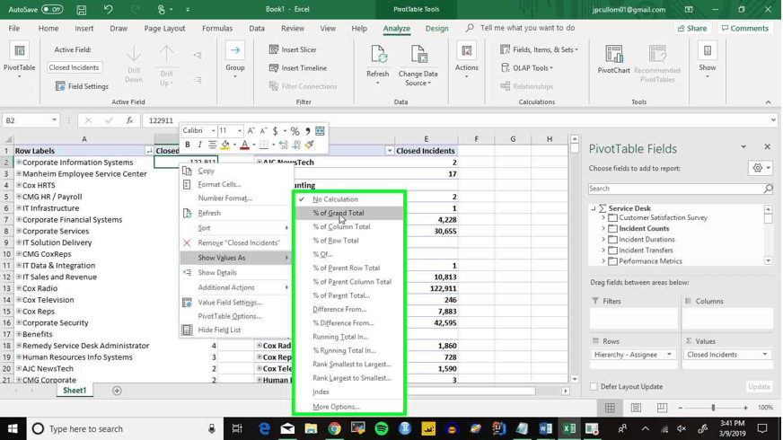Click the font color swatch in the mini toolbar
Viewport: 783px width, 440px height.
[244, 145]
